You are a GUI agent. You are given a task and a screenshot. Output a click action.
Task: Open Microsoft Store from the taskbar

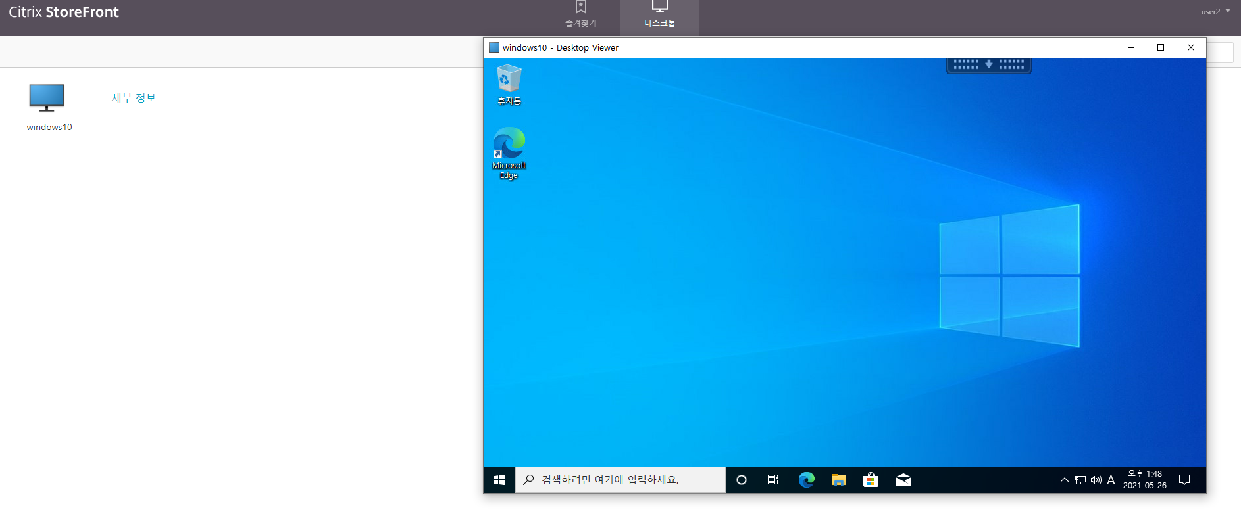point(871,480)
